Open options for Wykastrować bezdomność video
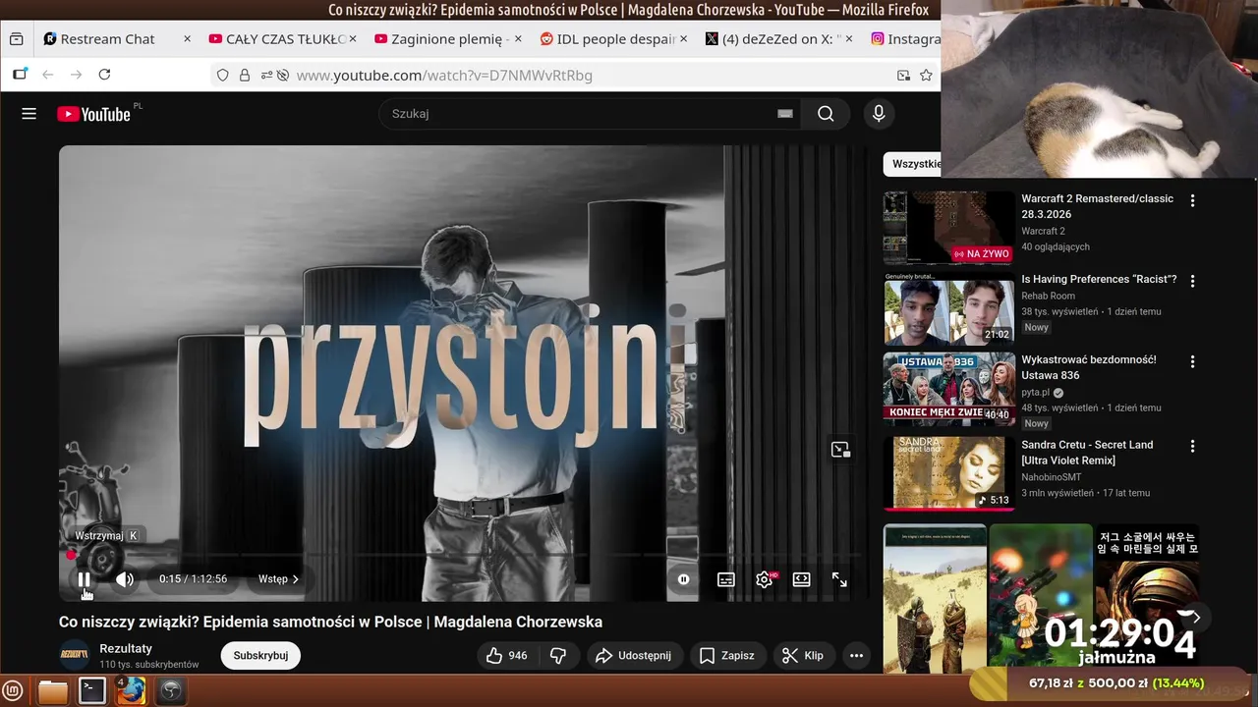The width and height of the screenshot is (1258, 707). [x=1192, y=361]
